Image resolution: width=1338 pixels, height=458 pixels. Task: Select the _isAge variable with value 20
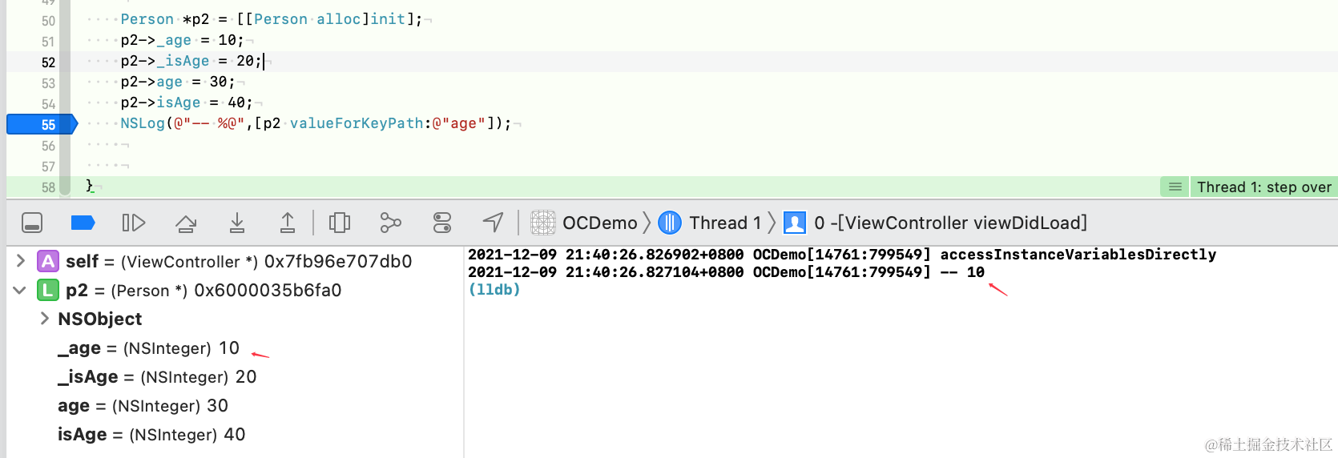pos(157,377)
